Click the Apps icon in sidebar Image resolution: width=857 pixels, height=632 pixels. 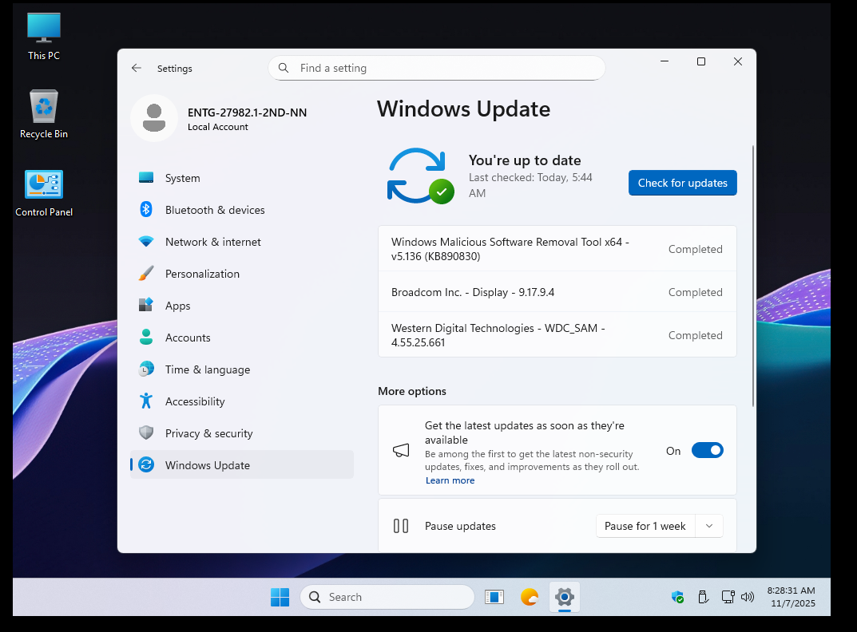[146, 305]
